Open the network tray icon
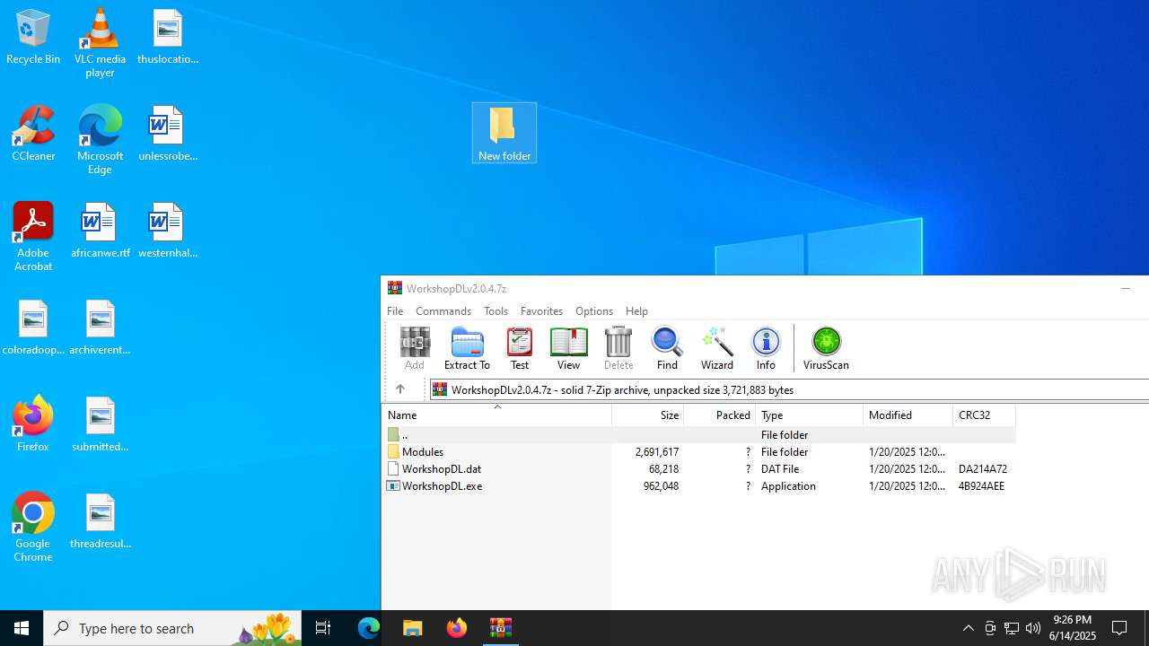The height and width of the screenshot is (646, 1149). 1012,628
